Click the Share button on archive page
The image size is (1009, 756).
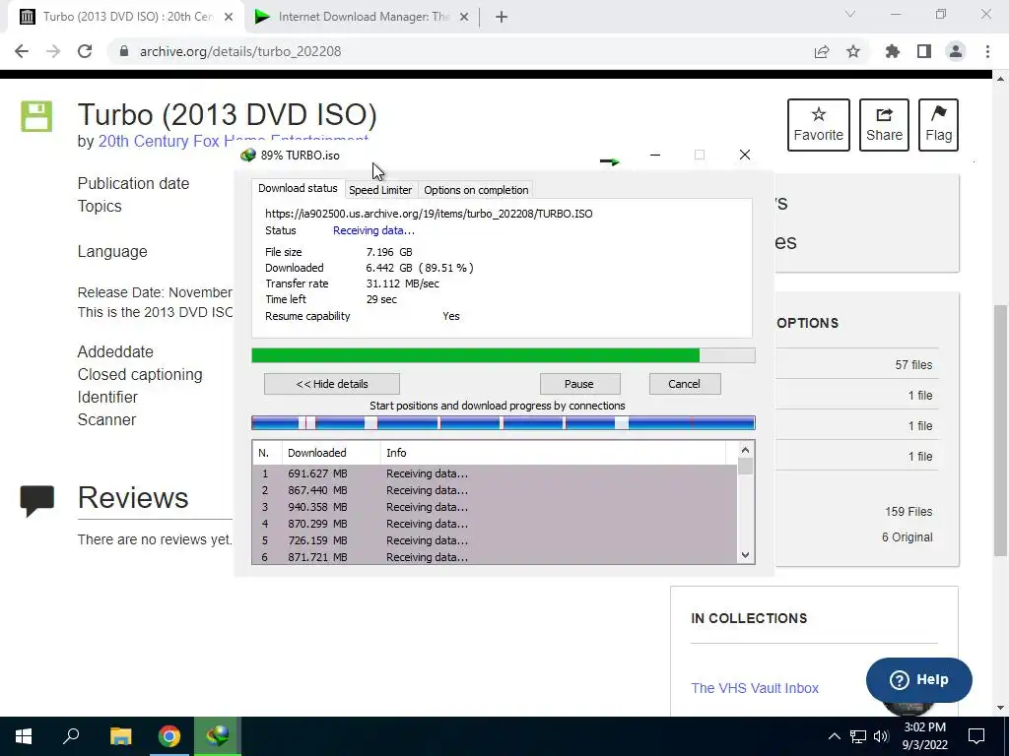[884, 125]
